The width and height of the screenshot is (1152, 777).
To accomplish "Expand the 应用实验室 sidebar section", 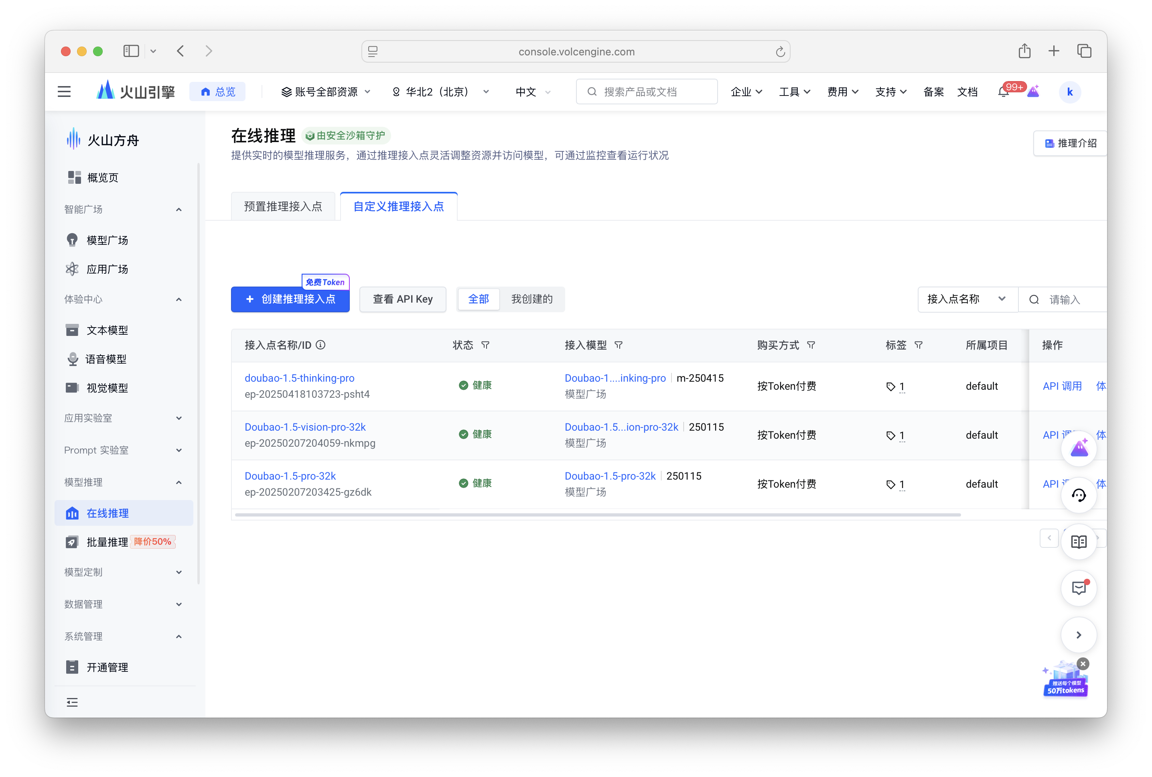I will pos(123,418).
